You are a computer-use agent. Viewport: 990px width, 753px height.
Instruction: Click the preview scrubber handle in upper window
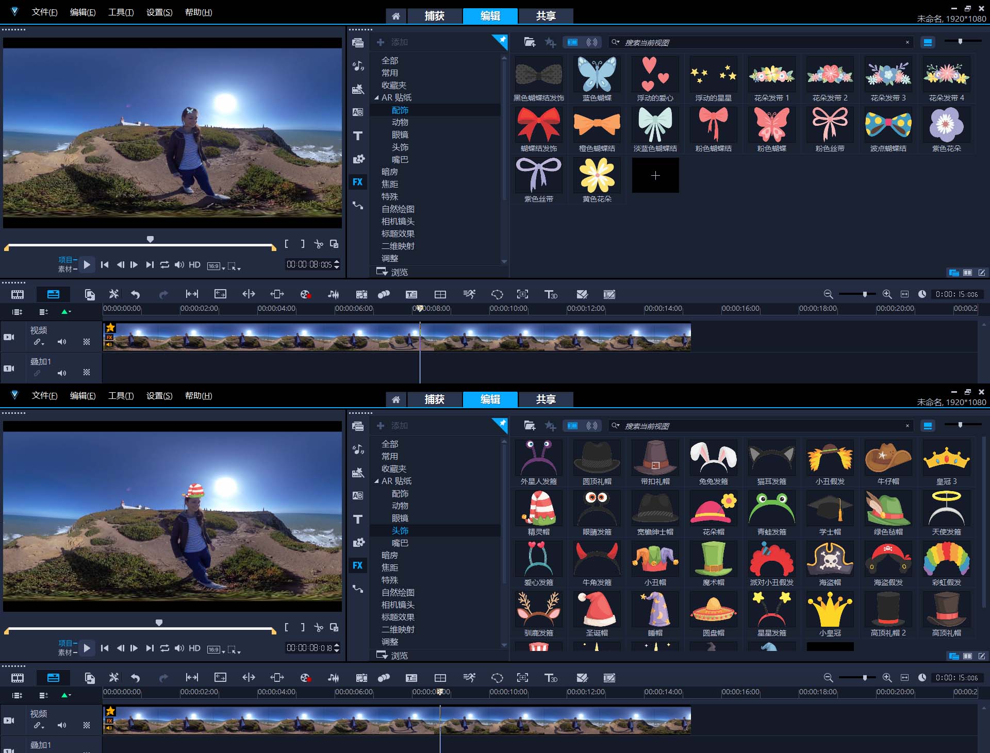pos(150,239)
